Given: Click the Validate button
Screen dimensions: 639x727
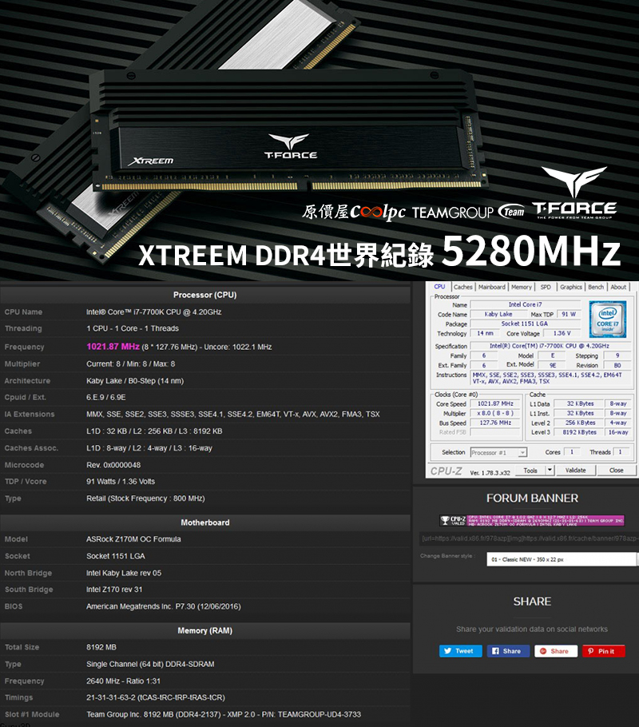Looking at the screenshot, I should (575, 470).
